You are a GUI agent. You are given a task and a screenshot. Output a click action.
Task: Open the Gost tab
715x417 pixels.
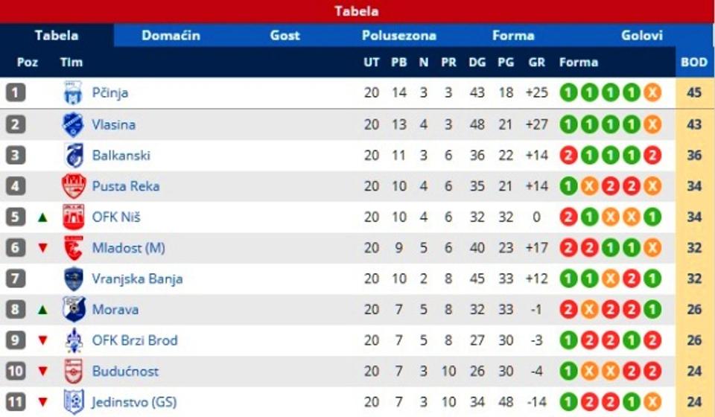click(x=285, y=35)
